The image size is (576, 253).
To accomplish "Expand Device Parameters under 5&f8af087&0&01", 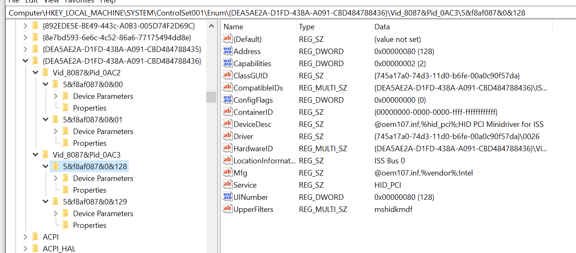I will [55, 131].
